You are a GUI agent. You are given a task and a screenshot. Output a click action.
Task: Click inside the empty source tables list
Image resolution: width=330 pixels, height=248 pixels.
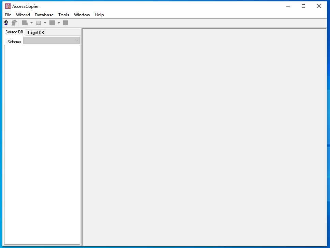[x=42, y=145]
